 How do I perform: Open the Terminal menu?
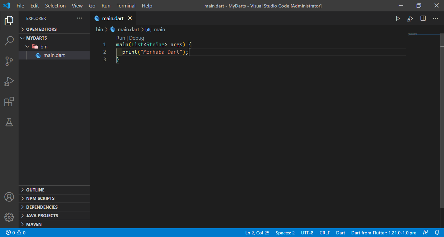(x=126, y=6)
